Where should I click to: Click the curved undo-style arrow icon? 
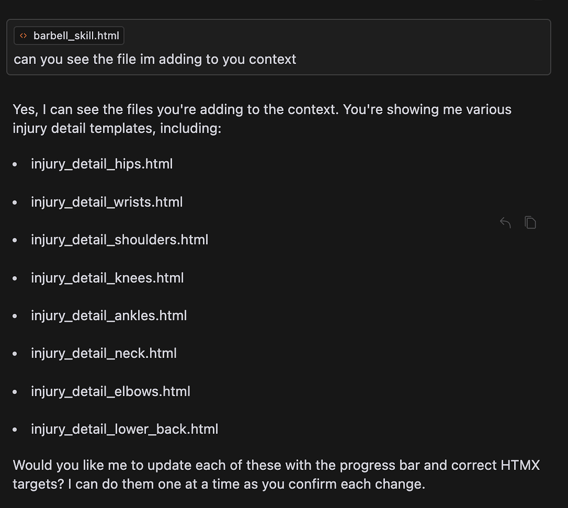point(505,222)
